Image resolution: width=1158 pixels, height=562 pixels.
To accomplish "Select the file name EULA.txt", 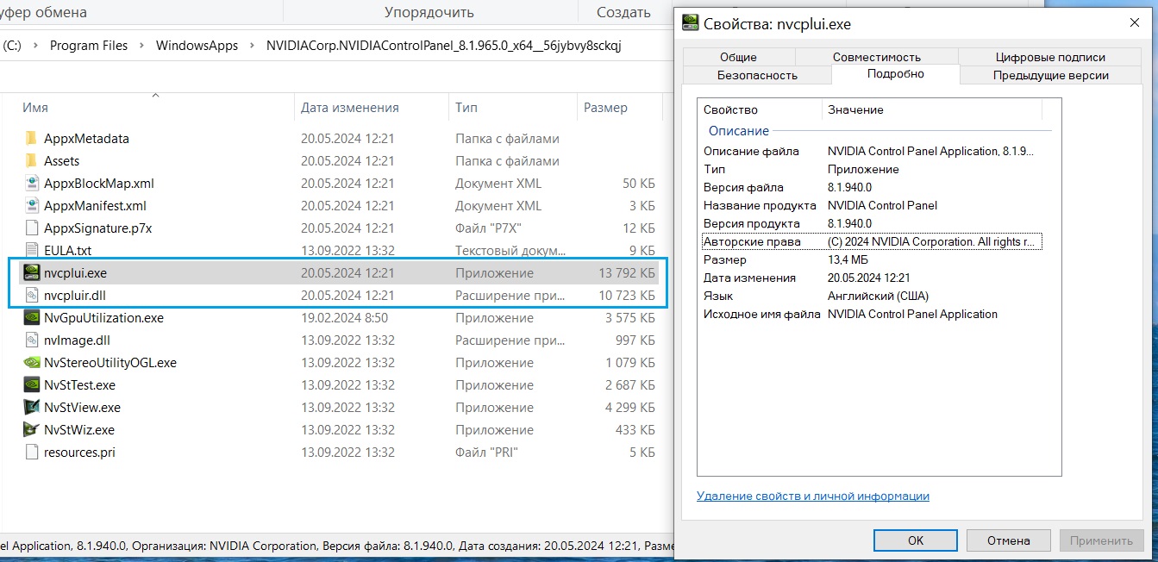I will click(x=67, y=251).
